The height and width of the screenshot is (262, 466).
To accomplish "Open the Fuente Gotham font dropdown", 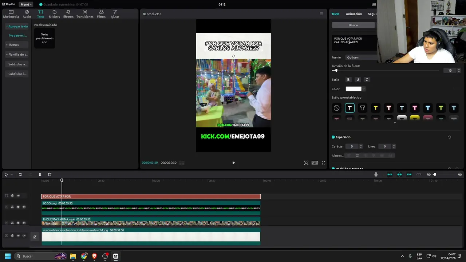I will (x=360, y=57).
